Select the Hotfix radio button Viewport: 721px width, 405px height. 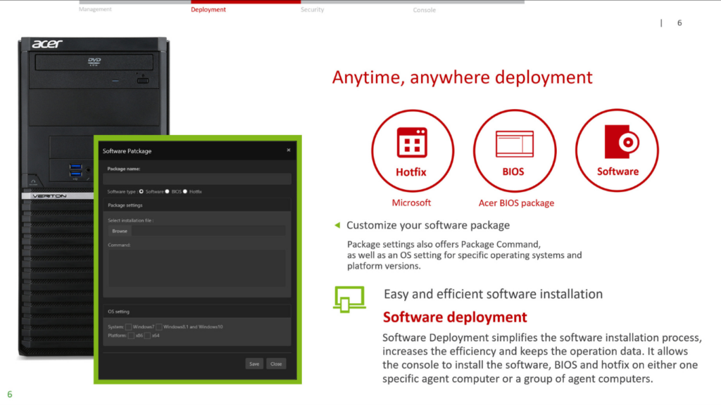point(186,191)
